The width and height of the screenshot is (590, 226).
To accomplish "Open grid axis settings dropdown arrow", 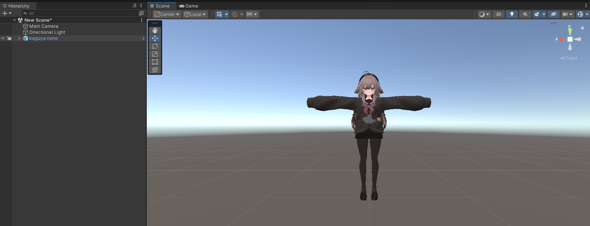I will [x=226, y=14].
